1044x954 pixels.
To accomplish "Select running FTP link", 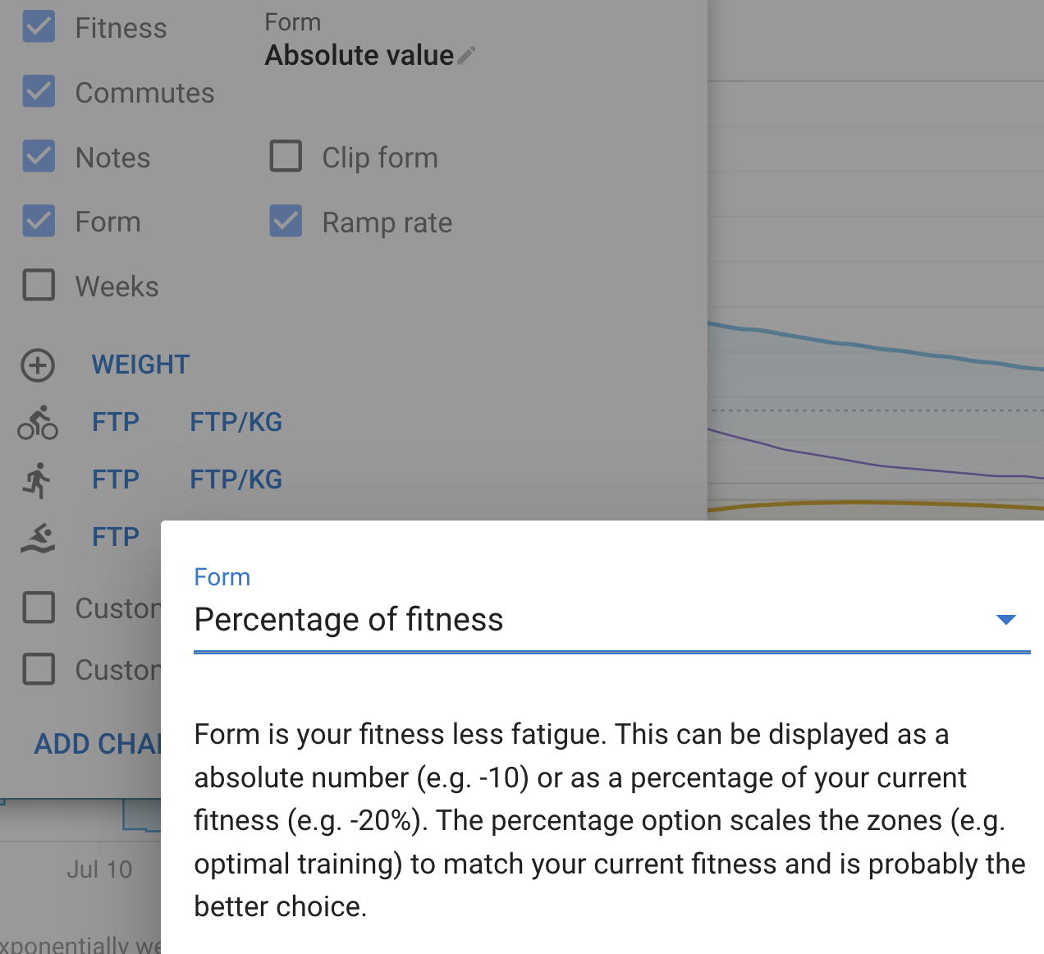I will point(116,480).
